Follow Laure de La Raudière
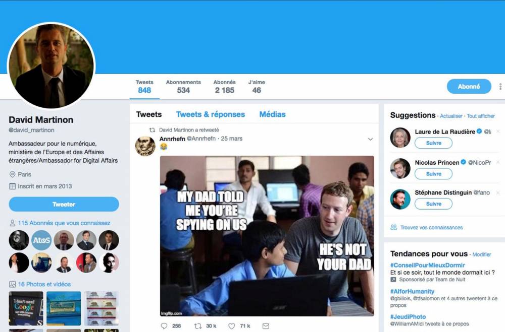The image size is (505, 332). click(x=433, y=143)
